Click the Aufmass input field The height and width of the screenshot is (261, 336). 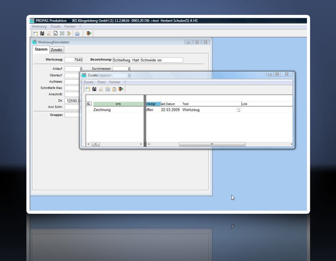click(72, 82)
